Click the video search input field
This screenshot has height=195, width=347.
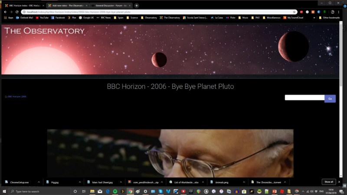click(x=304, y=97)
